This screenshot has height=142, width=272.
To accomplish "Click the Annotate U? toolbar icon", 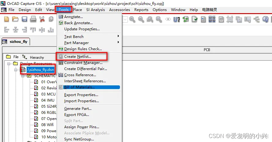I will (177, 20).
